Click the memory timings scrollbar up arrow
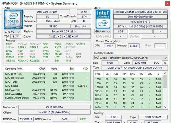The width and height of the screenshot is (171, 123). coord(165,73)
